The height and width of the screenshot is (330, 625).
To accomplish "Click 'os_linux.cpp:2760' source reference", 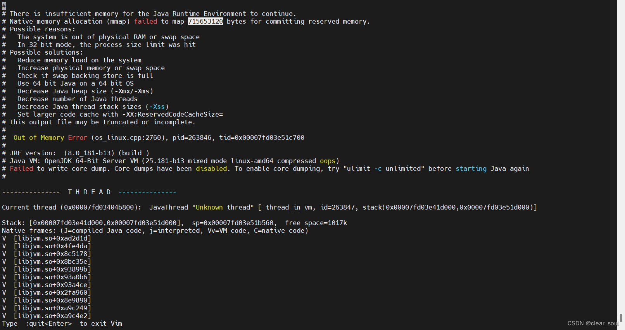I will coord(130,137).
